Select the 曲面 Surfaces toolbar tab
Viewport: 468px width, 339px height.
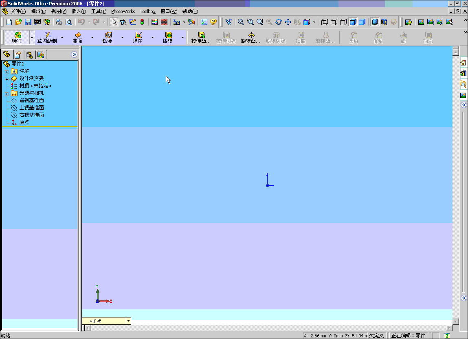tap(77, 38)
